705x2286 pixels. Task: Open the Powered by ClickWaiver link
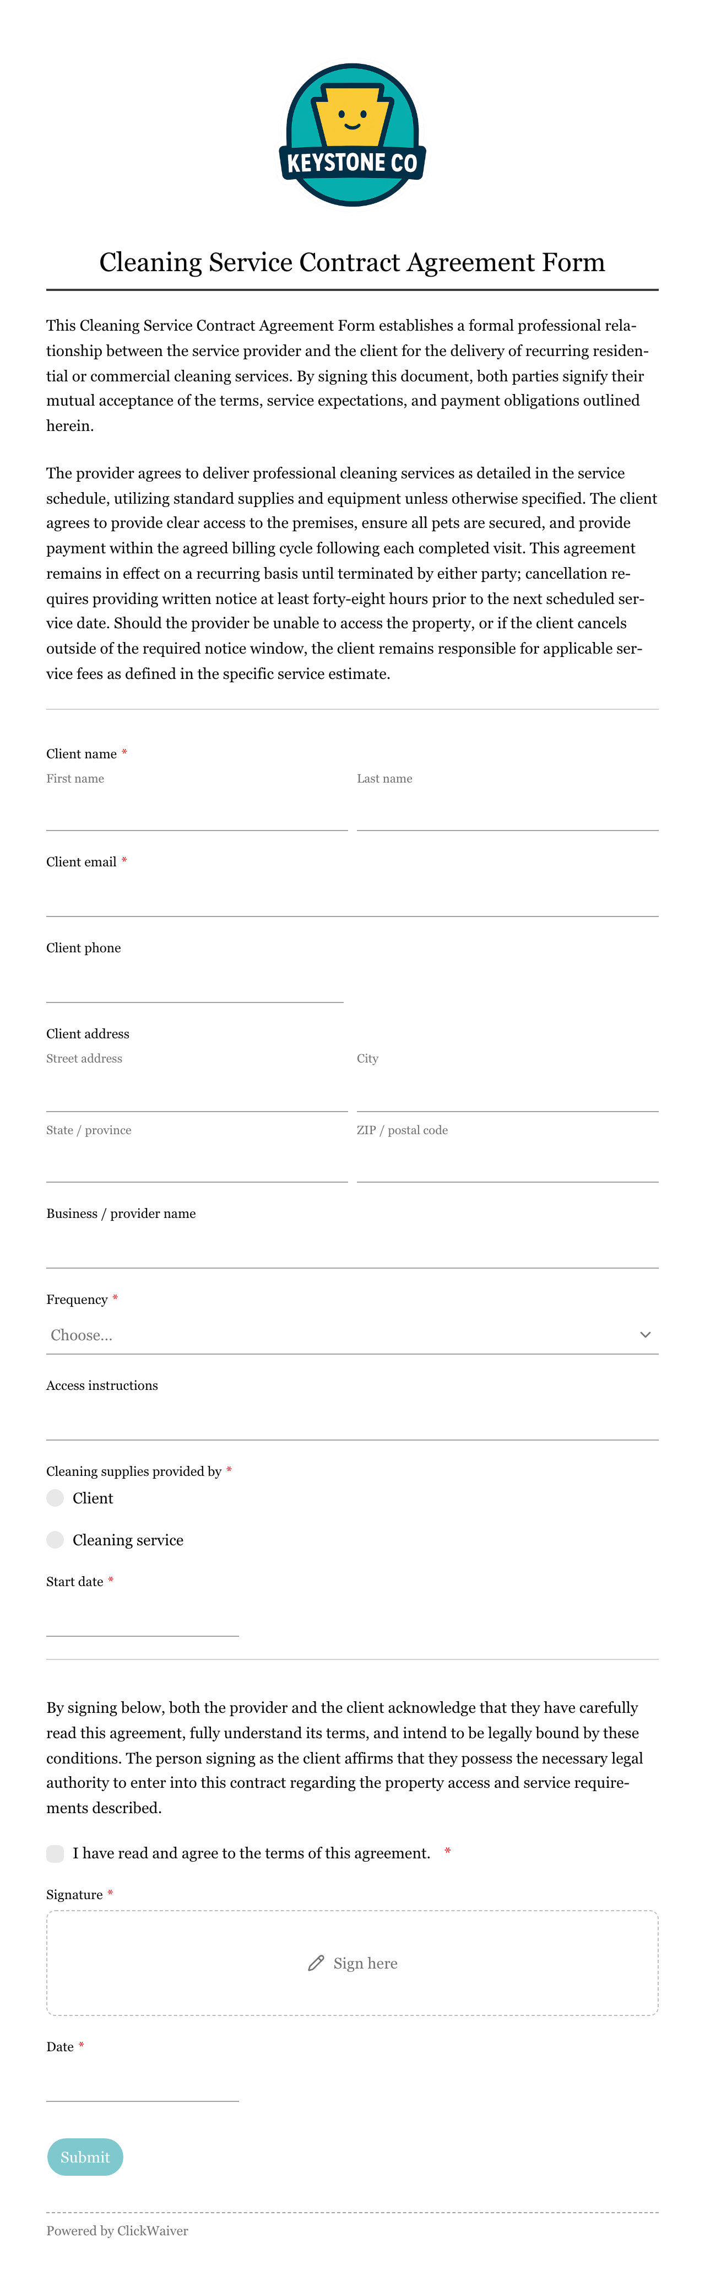tap(117, 2230)
